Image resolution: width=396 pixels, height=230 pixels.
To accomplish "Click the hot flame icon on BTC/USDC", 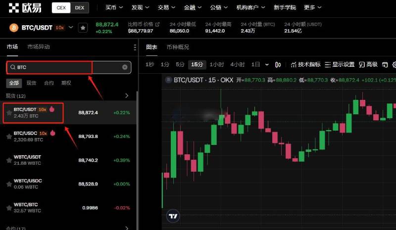I will pyautogui.click(x=52, y=133).
